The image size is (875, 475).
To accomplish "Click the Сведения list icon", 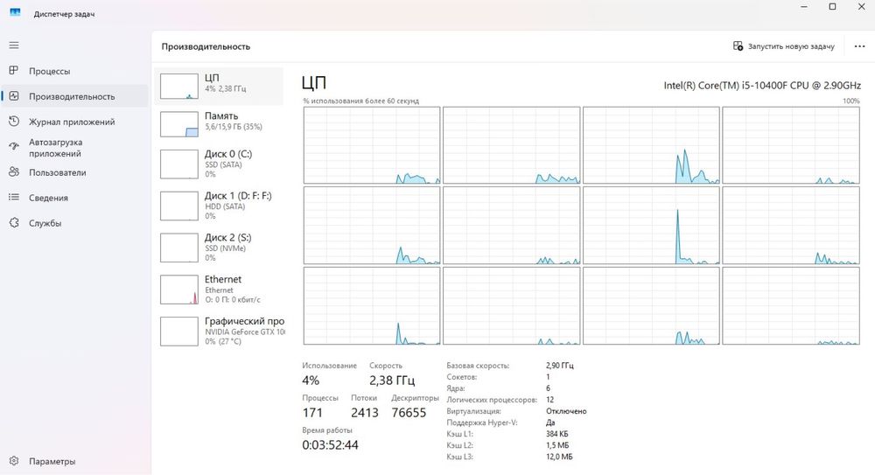I will [x=14, y=197].
